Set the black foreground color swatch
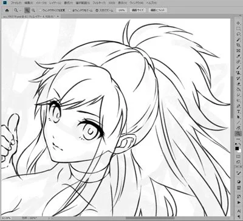 click(x=237, y=149)
